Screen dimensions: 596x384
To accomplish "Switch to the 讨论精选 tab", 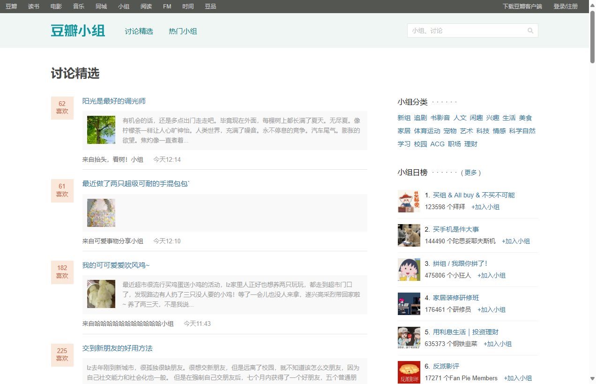I will 139,31.
